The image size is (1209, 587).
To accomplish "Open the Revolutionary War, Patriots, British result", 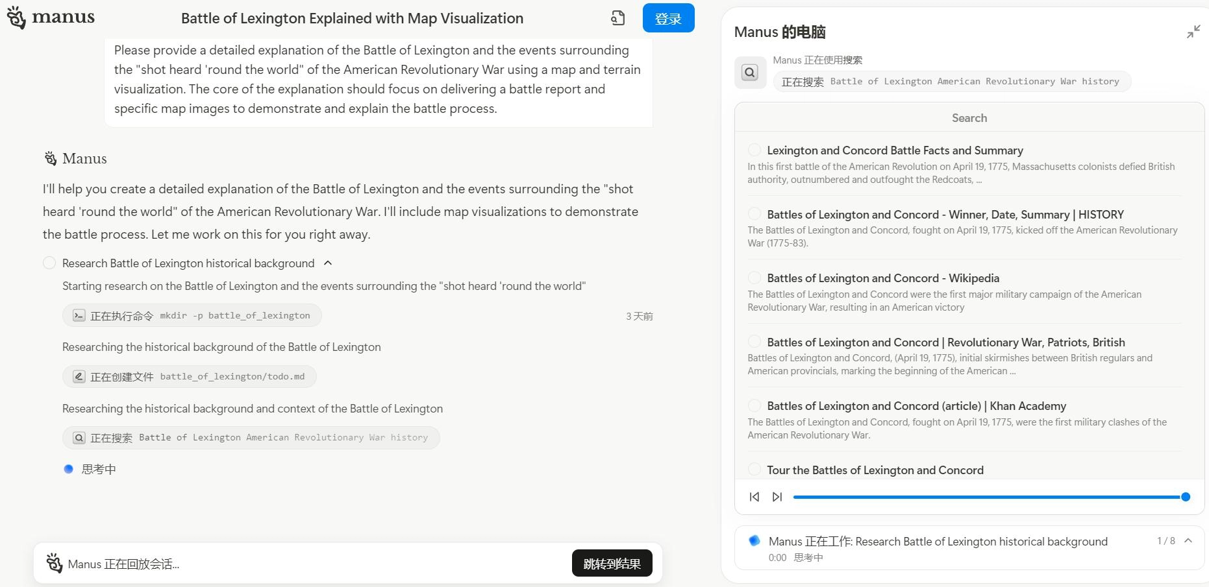I will (946, 342).
